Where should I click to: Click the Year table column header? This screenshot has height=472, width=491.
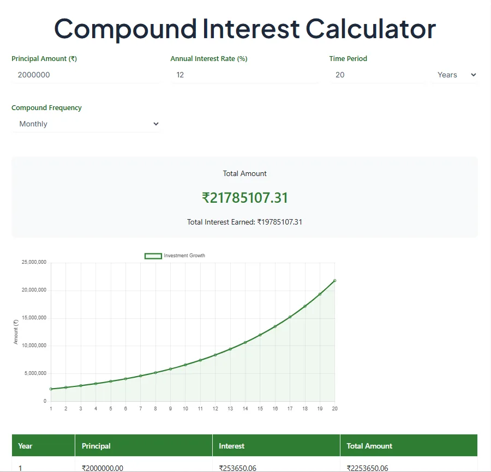[26, 446]
